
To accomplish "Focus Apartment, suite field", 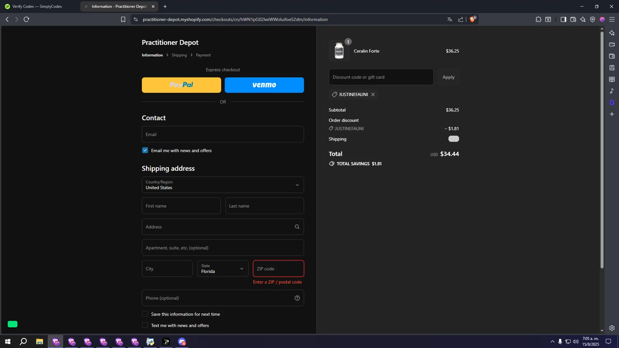I will click(223, 248).
